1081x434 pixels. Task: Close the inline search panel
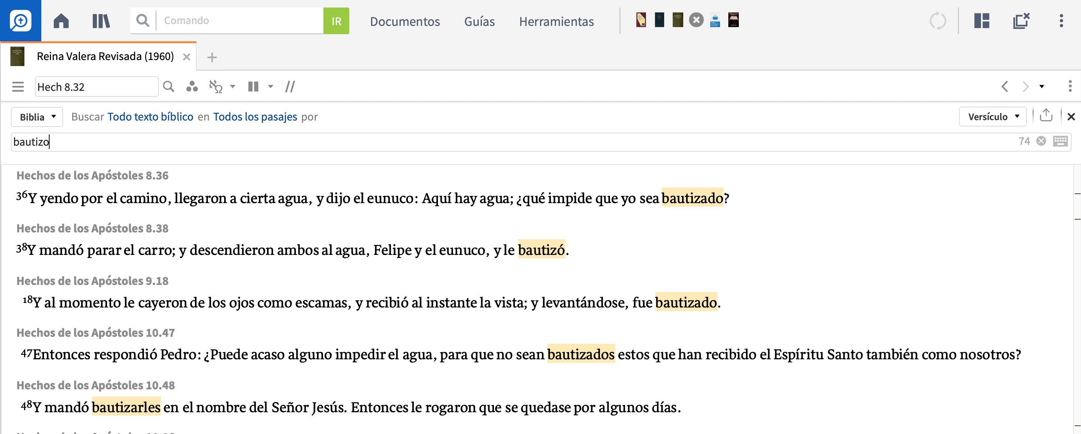click(x=1071, y=117)
